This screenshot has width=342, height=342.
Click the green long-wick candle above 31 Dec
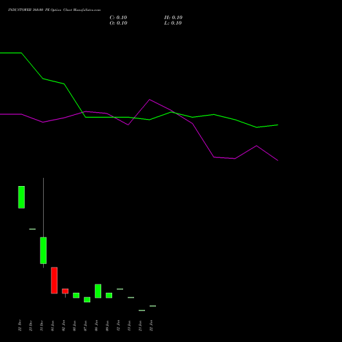[43, 250]
